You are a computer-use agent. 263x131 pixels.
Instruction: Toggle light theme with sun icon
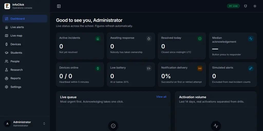pyautogui.click(x=255, y=6)
